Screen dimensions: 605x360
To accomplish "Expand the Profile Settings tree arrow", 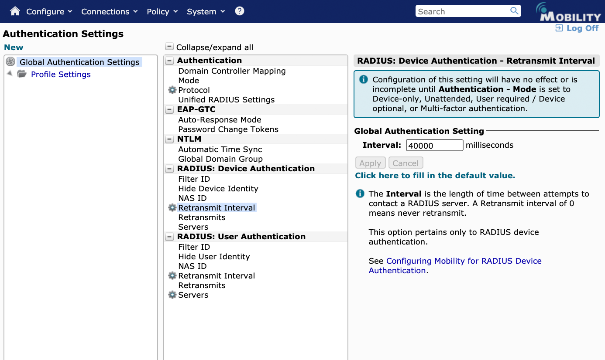I will pyautogui.click(x=10, y=74).
